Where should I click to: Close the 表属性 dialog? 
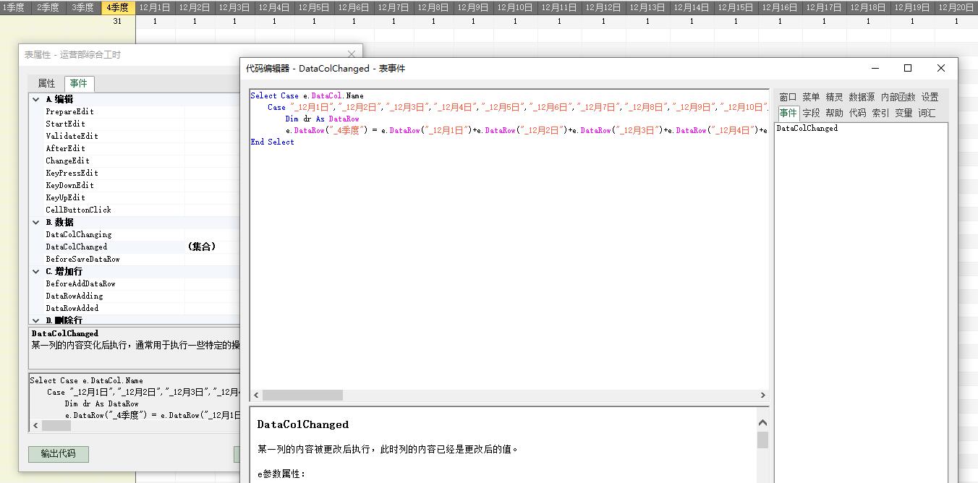pos(352,54)
